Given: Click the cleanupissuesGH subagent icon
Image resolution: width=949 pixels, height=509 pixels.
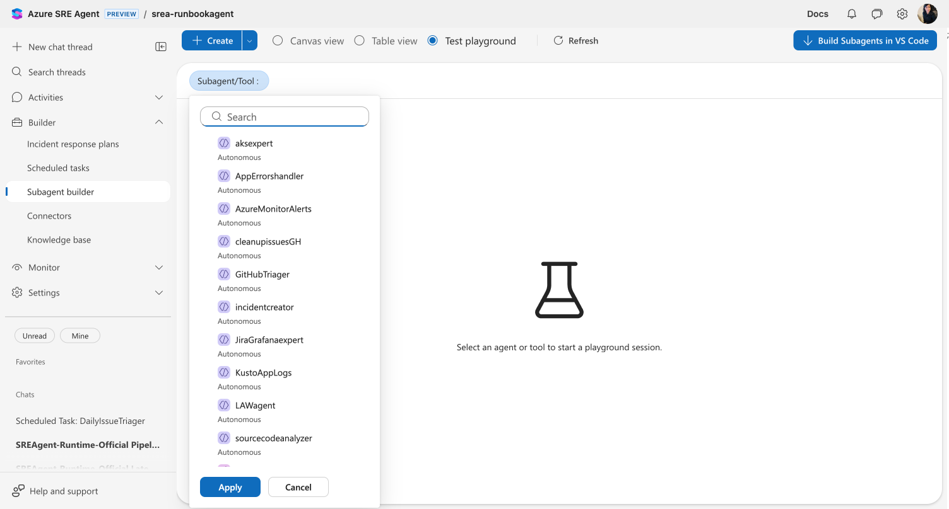Looking at the screenshot, I should (223, 241).
